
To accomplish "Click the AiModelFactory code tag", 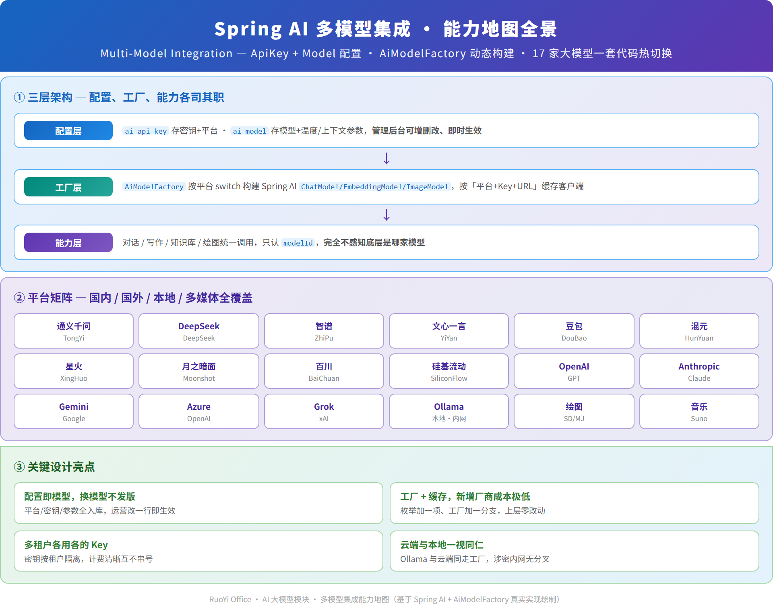I will tap(154, 186).
